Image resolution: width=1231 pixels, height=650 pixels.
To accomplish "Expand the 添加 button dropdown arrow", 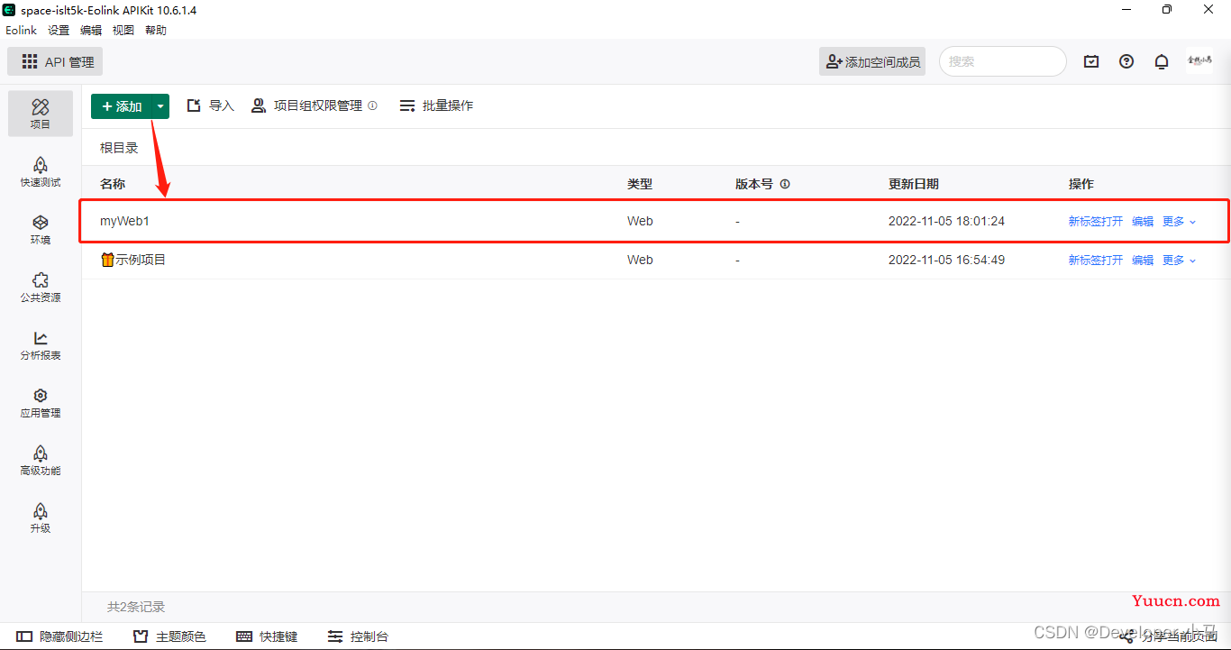I will coord(160,106).
